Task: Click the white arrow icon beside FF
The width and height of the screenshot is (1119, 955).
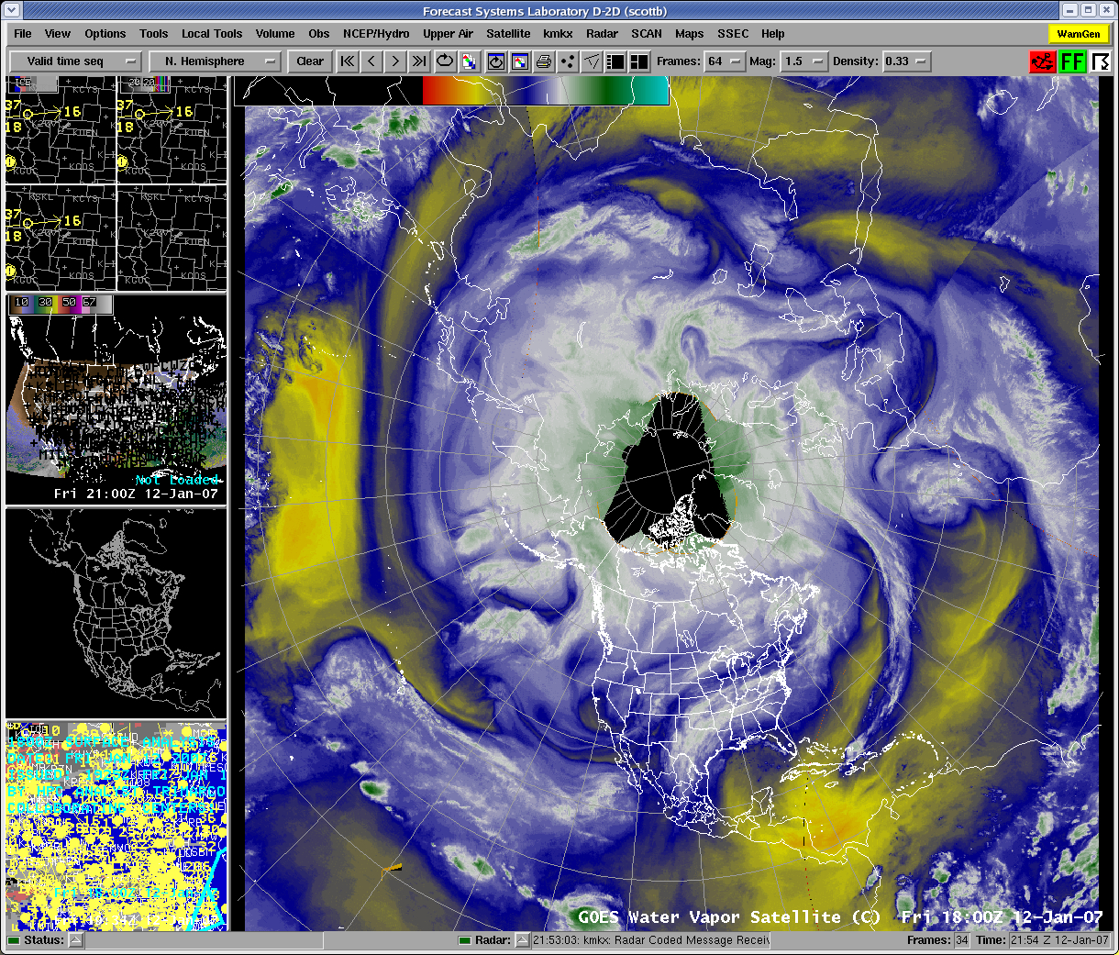Action: 1101,61
